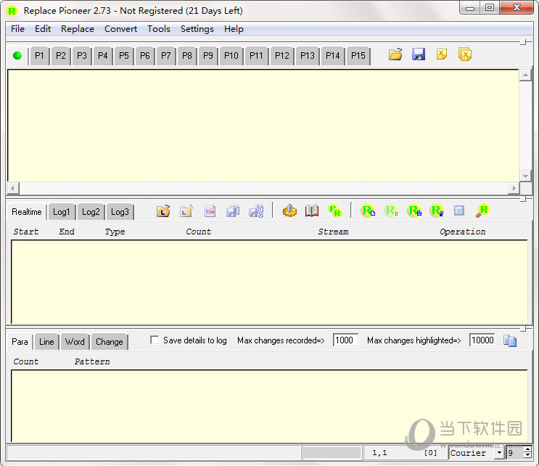Open the File menu
This screenshot has width=539, height=466.
tap(17, 29)
